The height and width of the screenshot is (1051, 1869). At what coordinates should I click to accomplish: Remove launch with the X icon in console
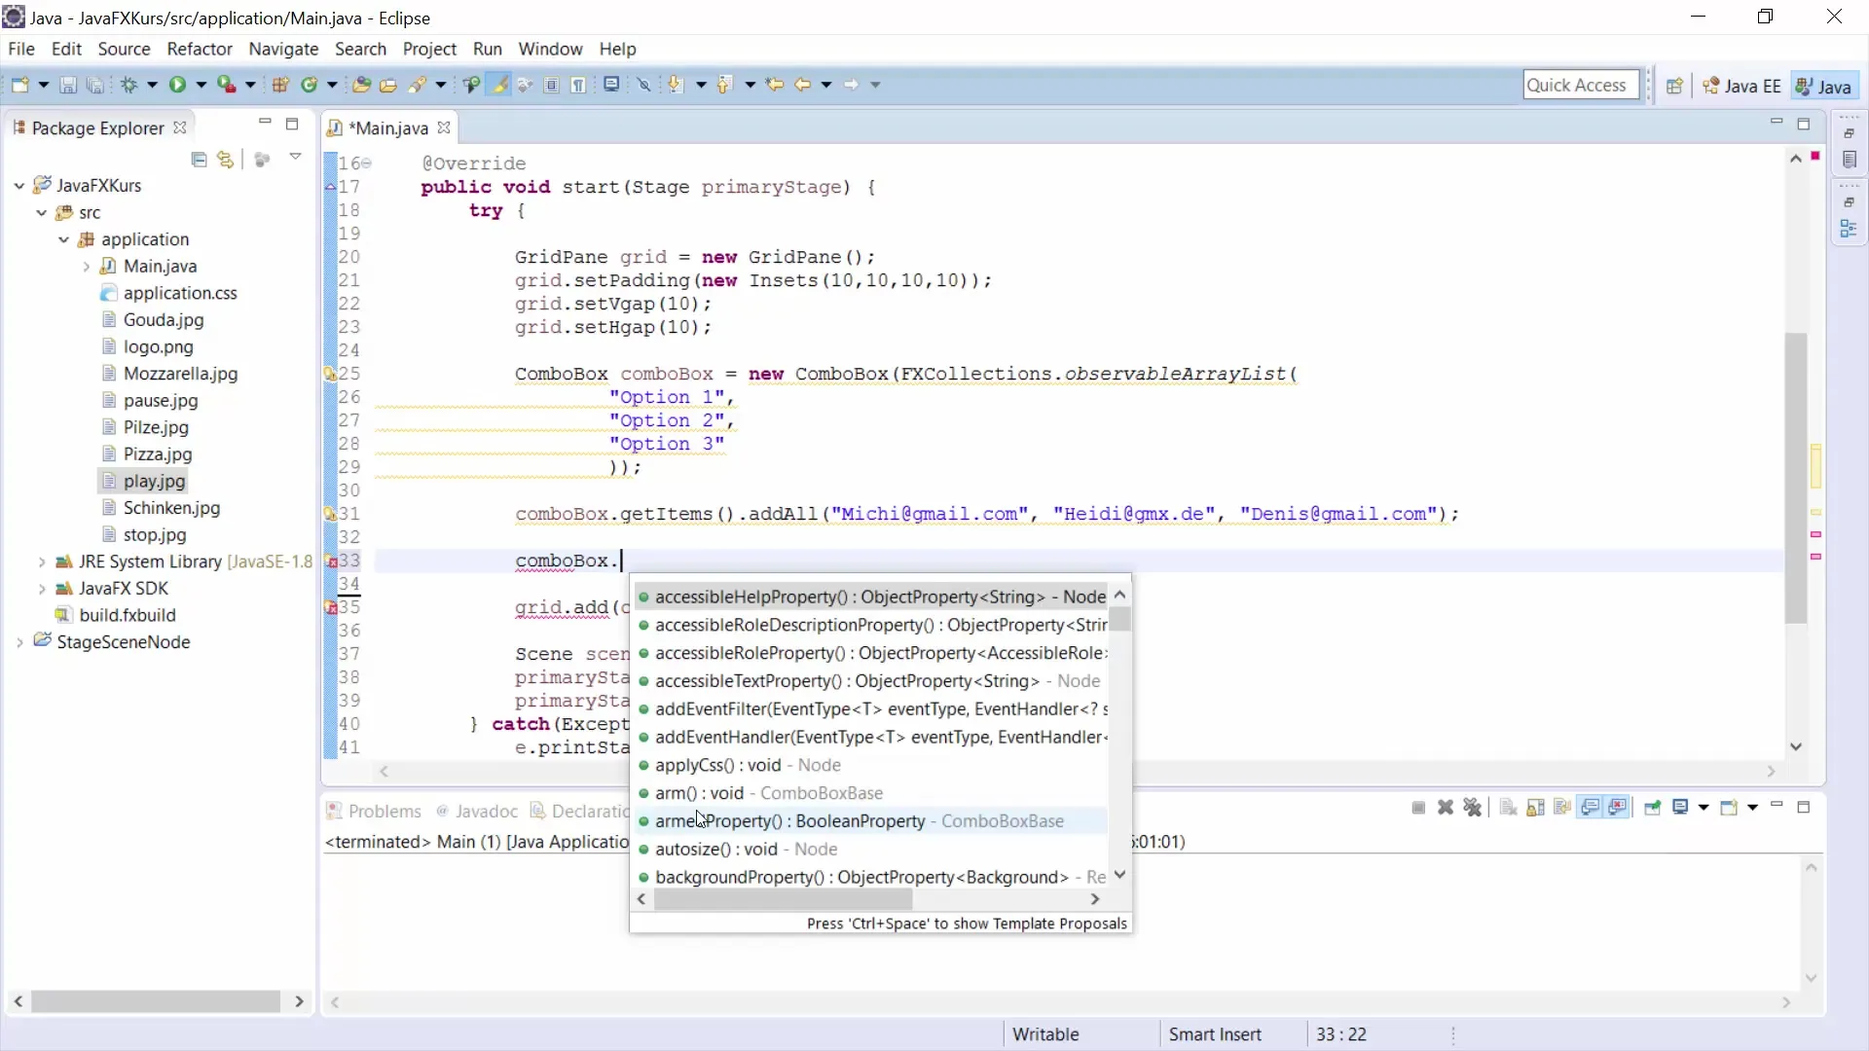1446,808
